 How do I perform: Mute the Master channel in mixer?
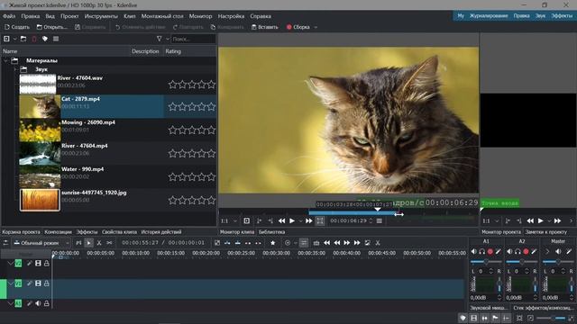point(558,252)
